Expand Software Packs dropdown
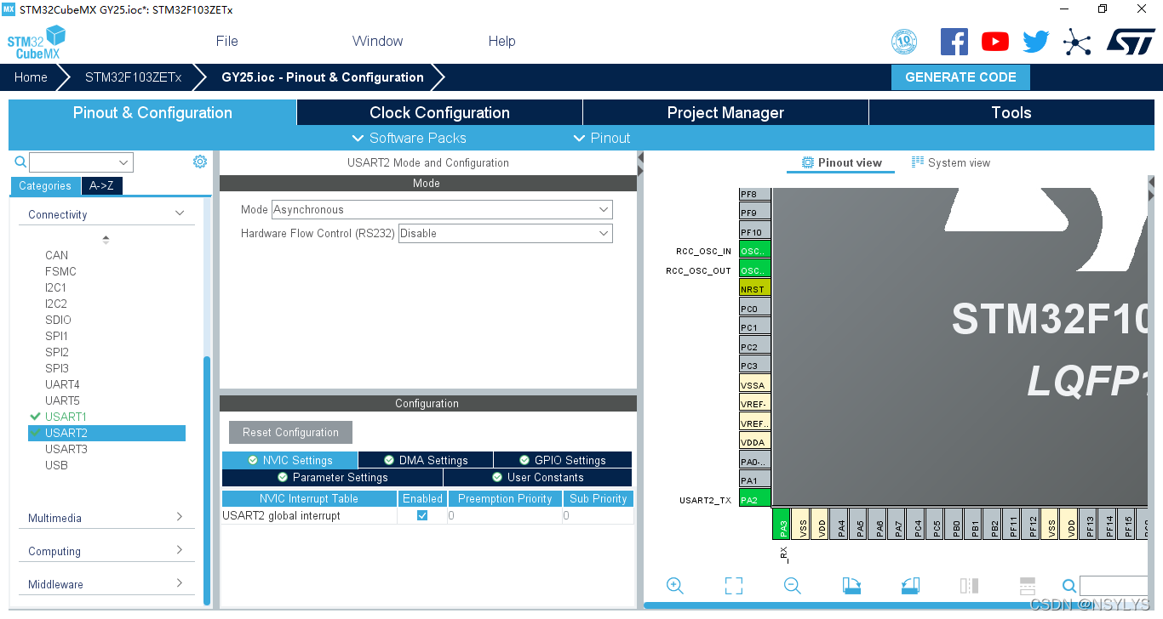Image resolution: width=1163 pixels, height=619 pixels. click(410, 138)
